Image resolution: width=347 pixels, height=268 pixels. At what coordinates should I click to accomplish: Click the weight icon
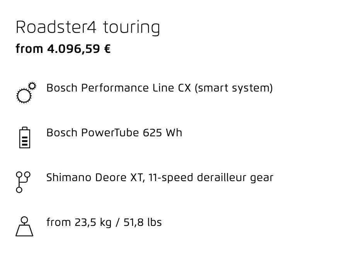(24, 226)
